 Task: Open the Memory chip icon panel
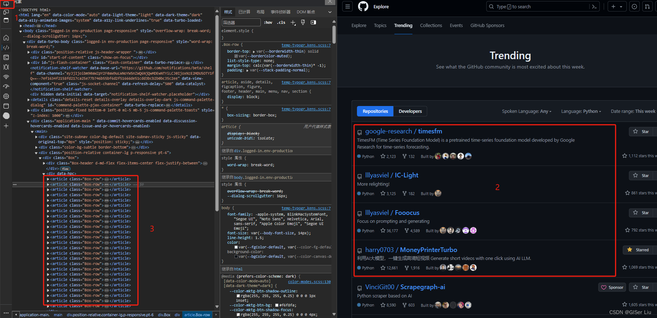click(x=6, y=96)
